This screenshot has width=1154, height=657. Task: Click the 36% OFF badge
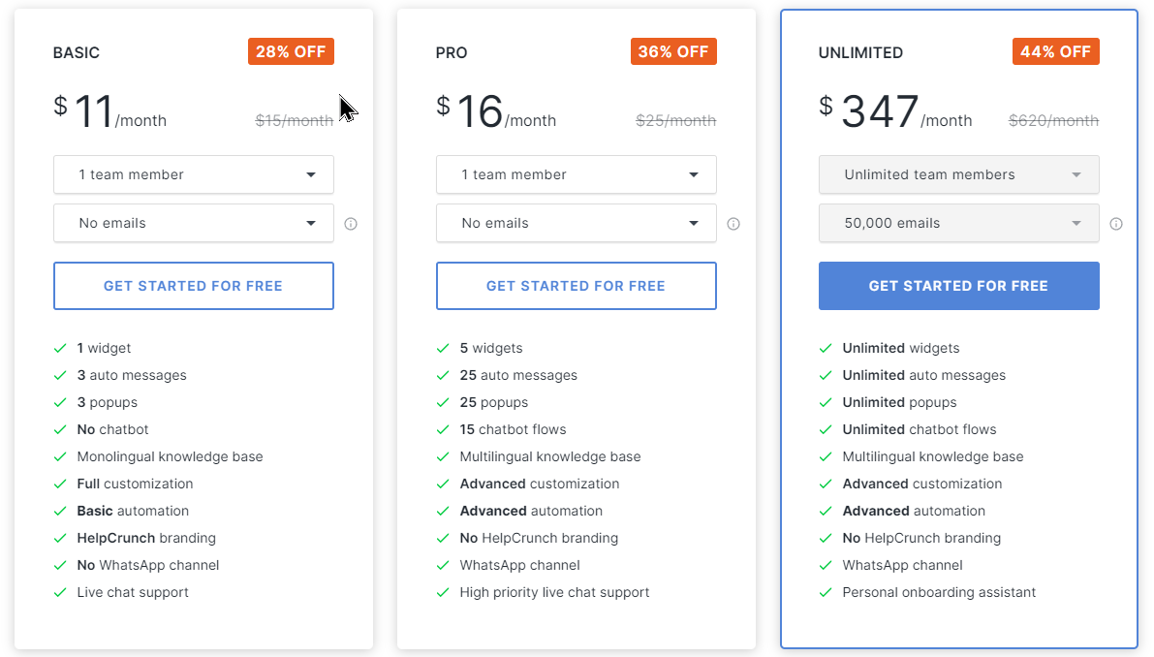point(673,52)
